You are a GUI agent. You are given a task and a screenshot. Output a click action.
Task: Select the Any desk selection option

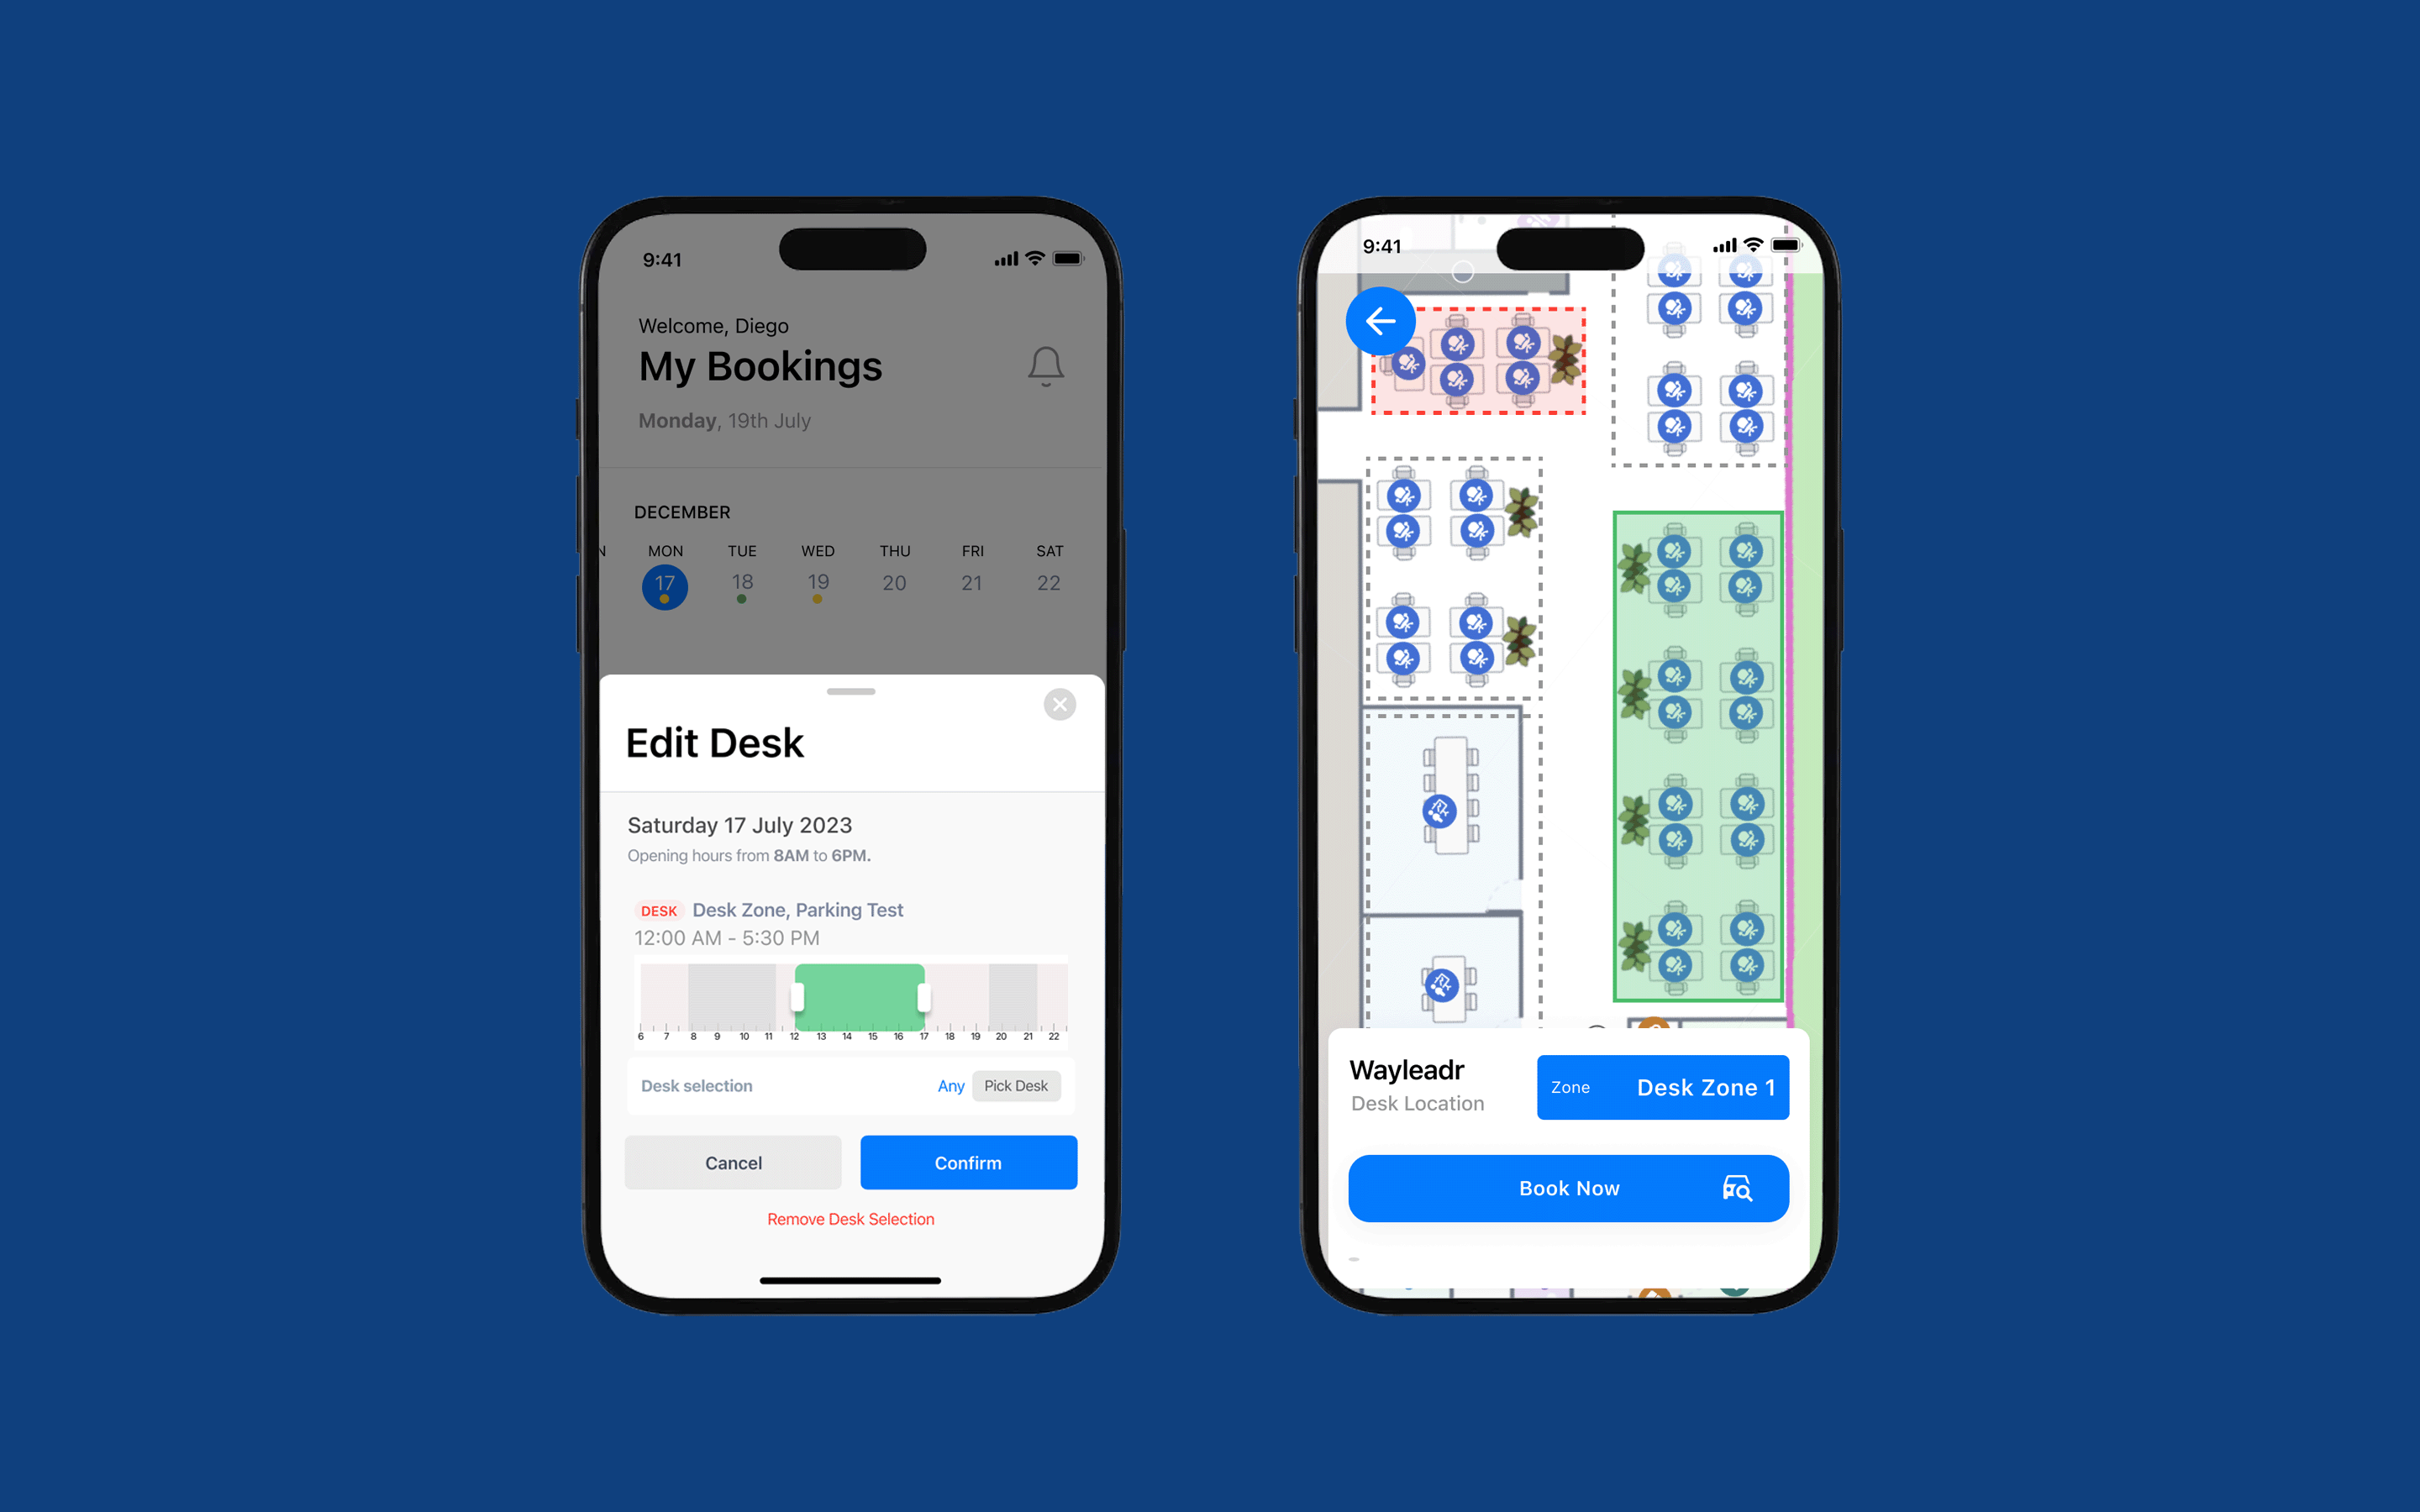pyautogui.click(x=951, y=1085)
